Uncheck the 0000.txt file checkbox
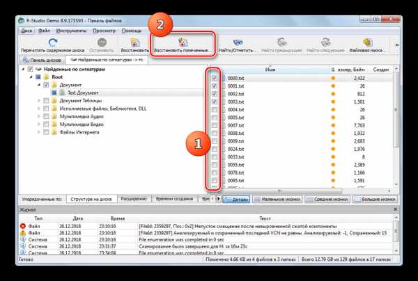418x281 pixels. (x=215, y=78)
